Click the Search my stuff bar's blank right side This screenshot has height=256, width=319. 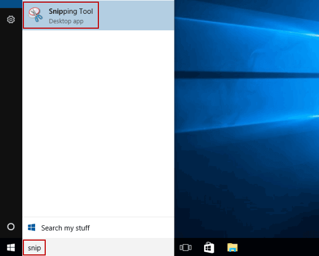click(x=138, y=228)
